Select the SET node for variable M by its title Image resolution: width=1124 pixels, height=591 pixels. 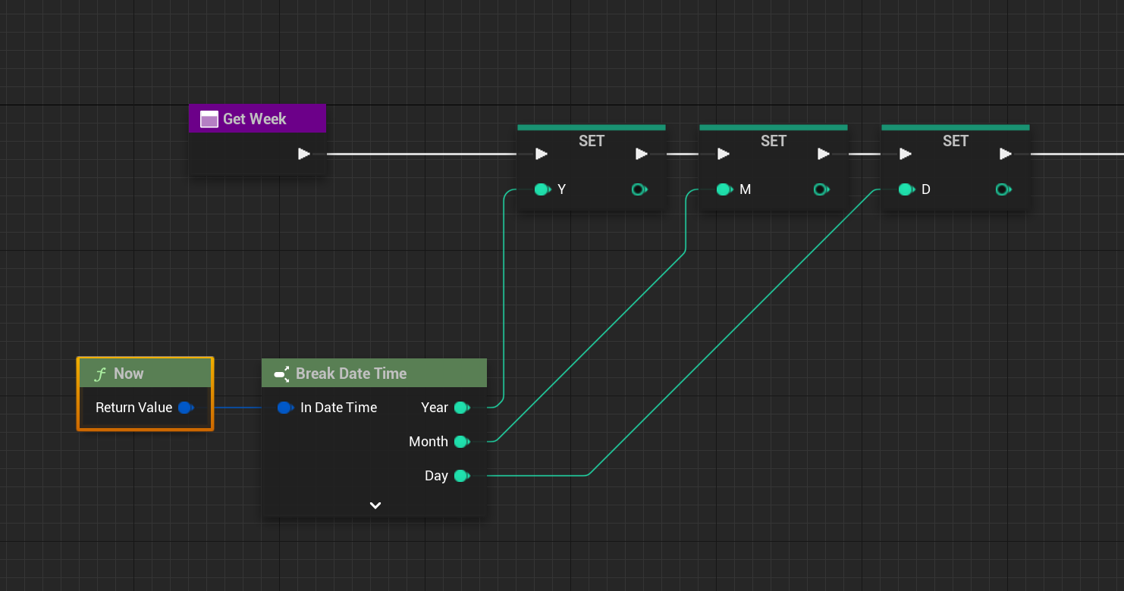[x=774, y=141]
